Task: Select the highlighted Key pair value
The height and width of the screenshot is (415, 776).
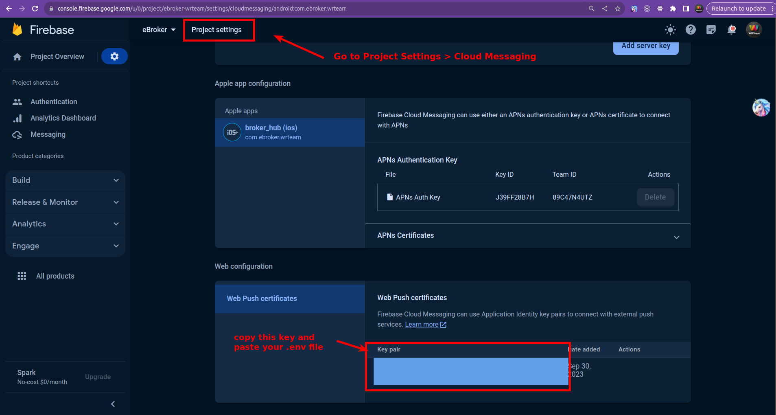Action: [471, 371]
